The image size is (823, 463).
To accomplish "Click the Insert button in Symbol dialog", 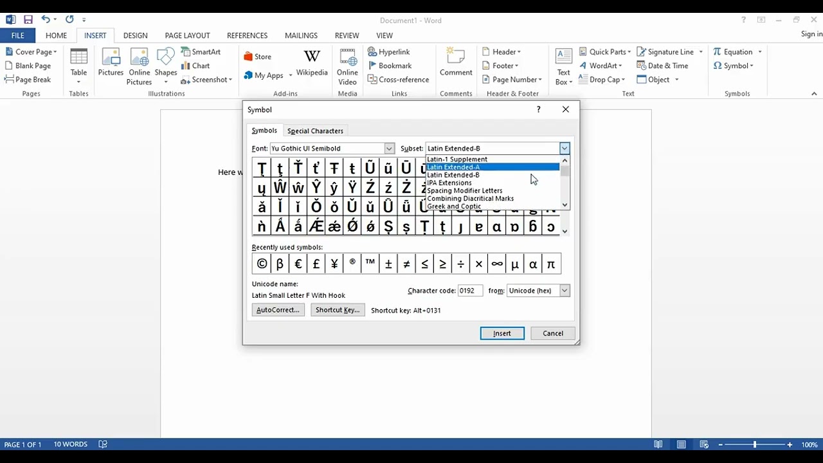I will pos(502,333).
